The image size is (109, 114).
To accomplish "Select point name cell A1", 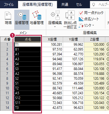I will [28, 54].
